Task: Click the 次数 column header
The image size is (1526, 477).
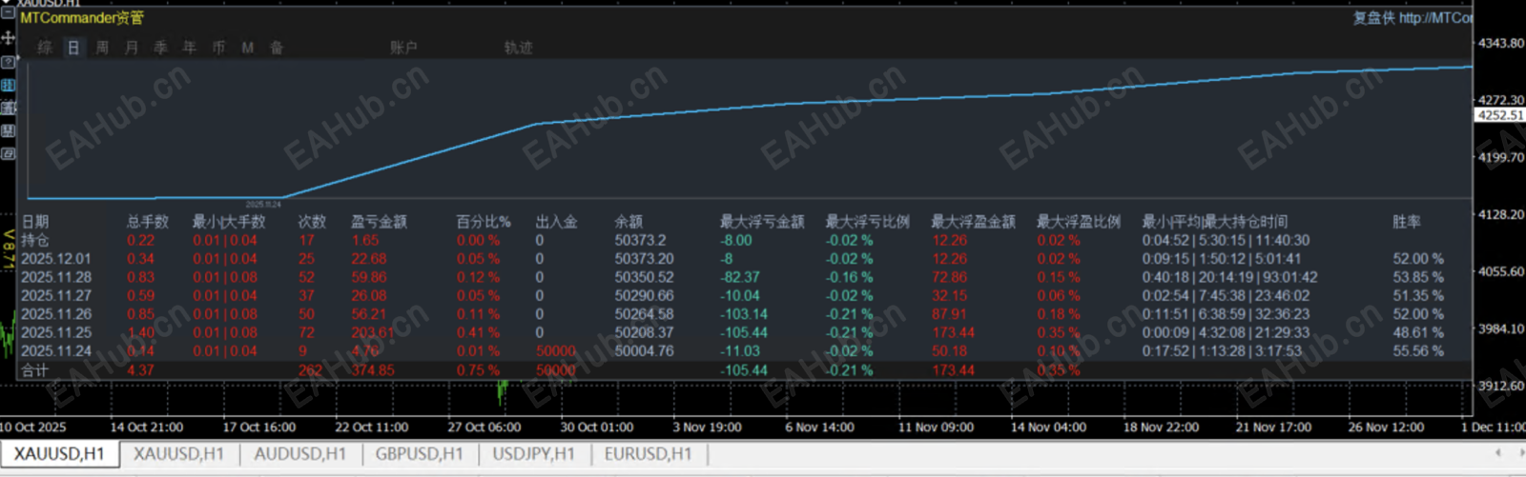Action: tap(312, 222)
